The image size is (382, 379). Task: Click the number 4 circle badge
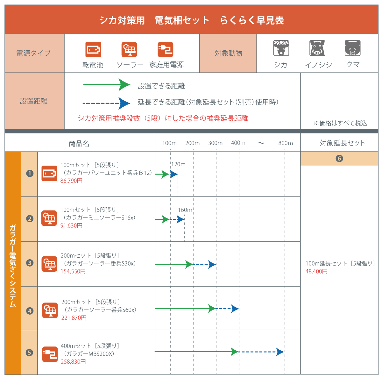click(30, 311)
